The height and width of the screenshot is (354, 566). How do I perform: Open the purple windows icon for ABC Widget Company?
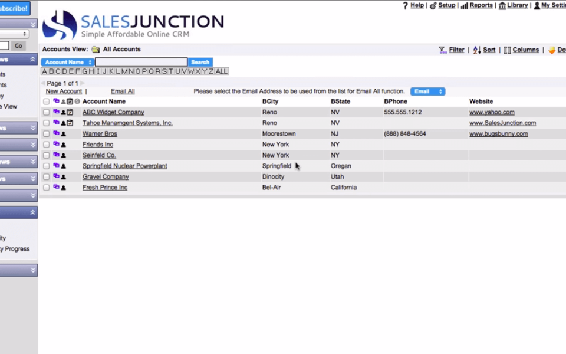tap(56, 112)
